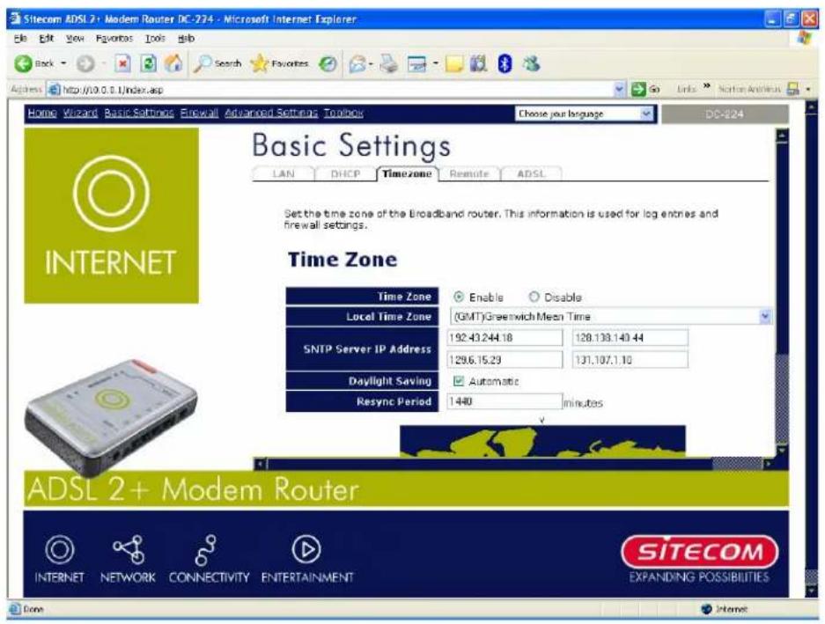
Task: Click the large INTERNET circle logo panel
Action: pyautogui.click(x=111, y=216)
